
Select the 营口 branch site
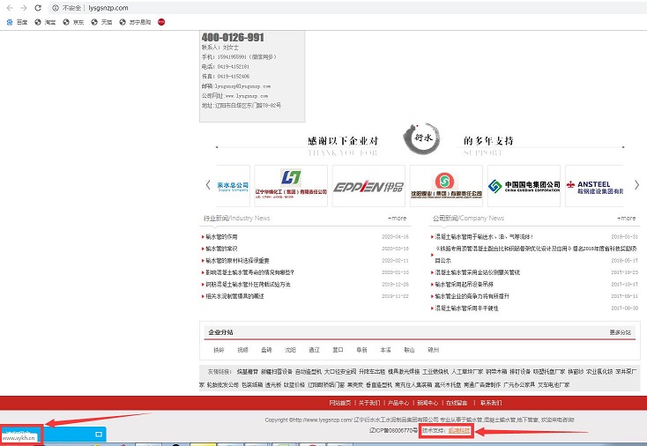pyautogui.click(x=338, y=350)
